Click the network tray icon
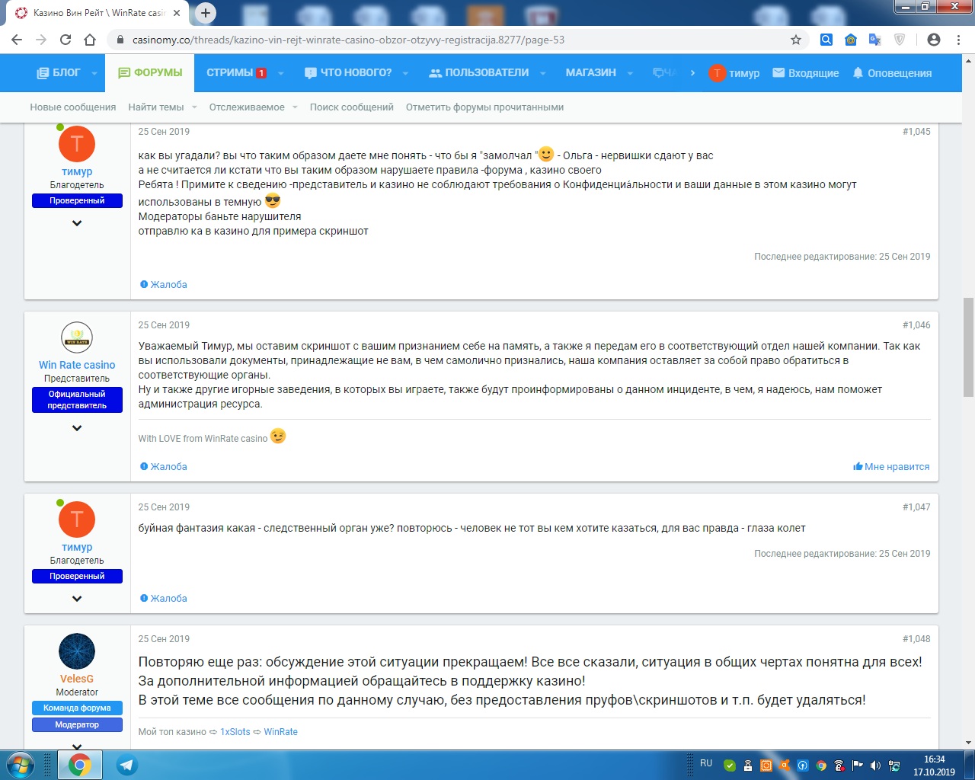 click(x=893, y=766)
